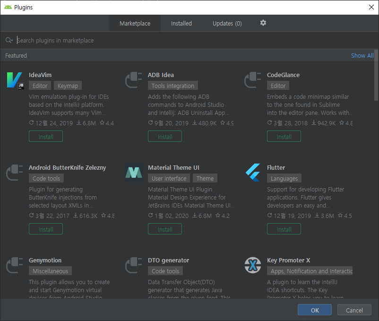379x321 pixels.
Task: Switch to the Installed tab
Action: [x=181, y=24]
